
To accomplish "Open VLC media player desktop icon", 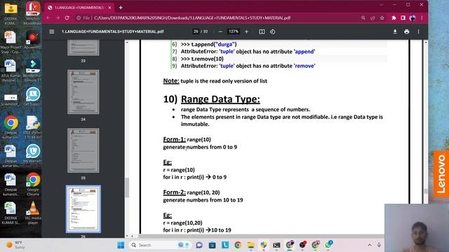I will (33, 213).
